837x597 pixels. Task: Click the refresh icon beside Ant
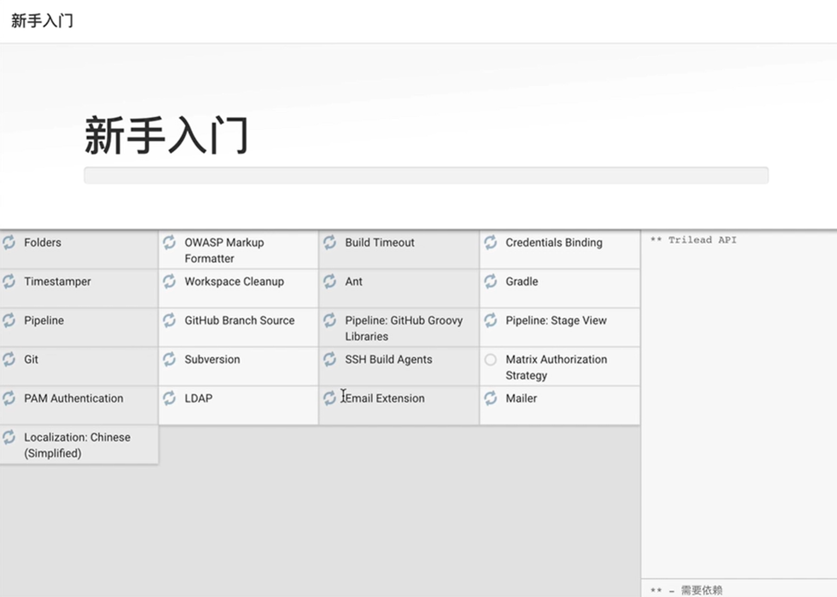pos(330,281)
